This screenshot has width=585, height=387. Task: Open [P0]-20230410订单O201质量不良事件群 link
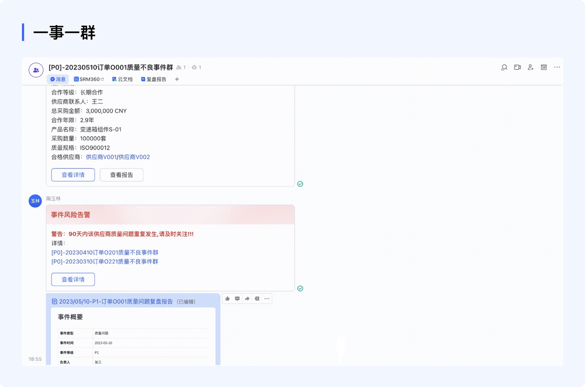point(105,253)
